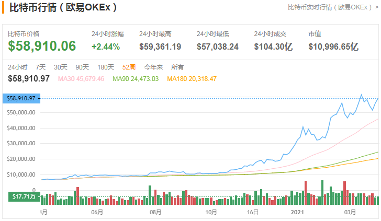Click the 08月 date axis label

point(154,213)
